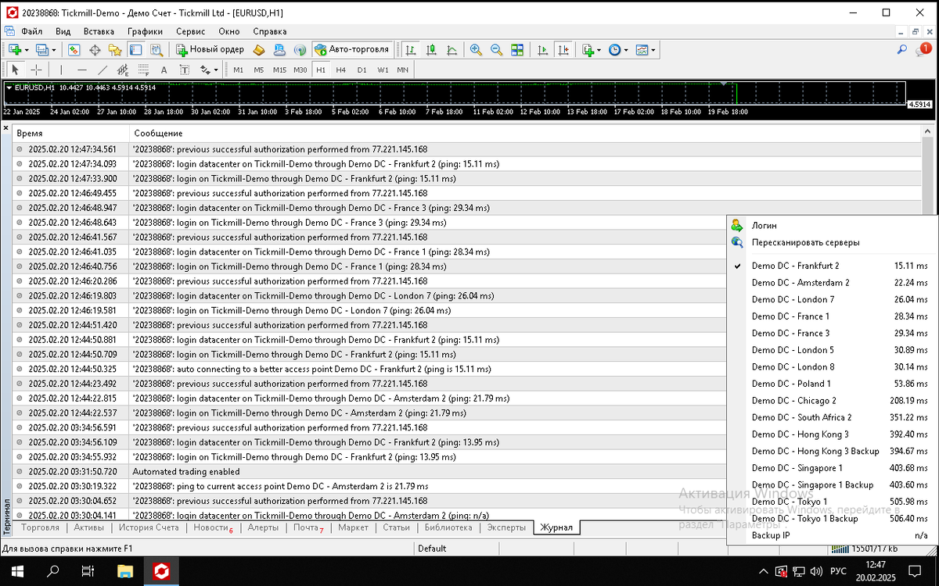The width and height of the screenshot is (939, 586).
Task: Draw a horizontal line tool
Action: [x=81, y=70]
